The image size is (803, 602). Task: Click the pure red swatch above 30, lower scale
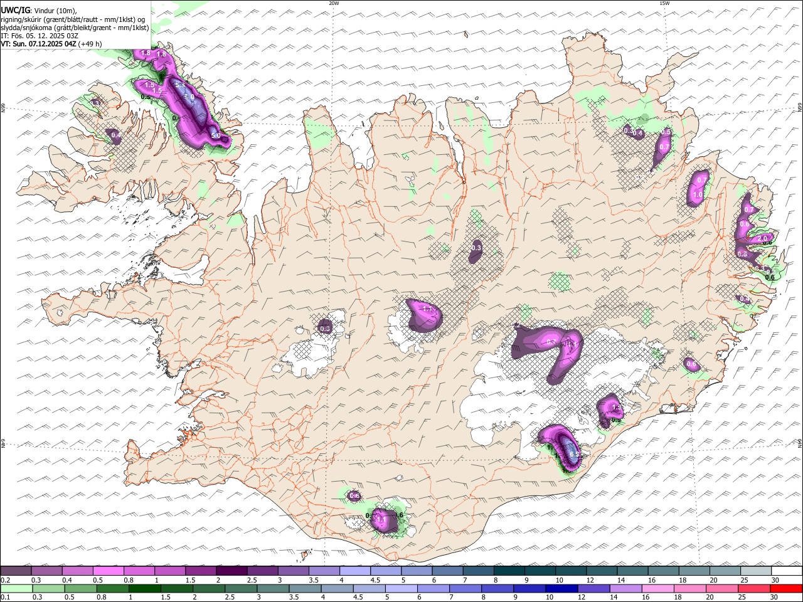click(x=785, y=589)
